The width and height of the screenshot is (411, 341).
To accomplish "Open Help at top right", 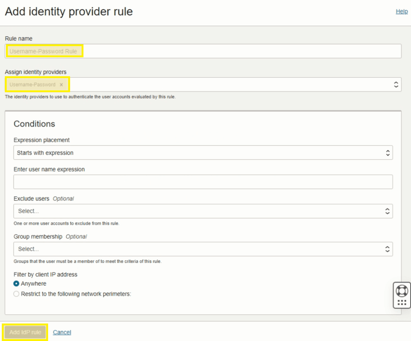I will point(401,11).
